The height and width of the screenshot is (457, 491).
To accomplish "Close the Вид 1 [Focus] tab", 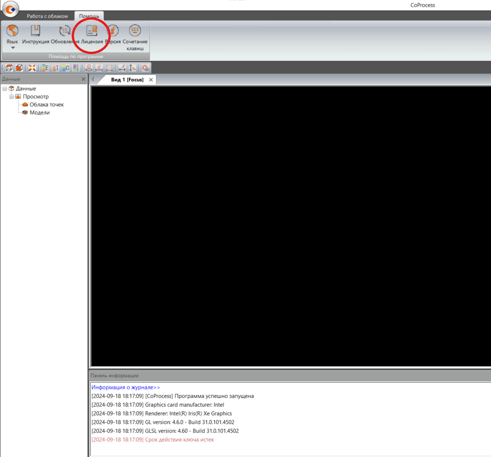I will (x=151, y=79).
